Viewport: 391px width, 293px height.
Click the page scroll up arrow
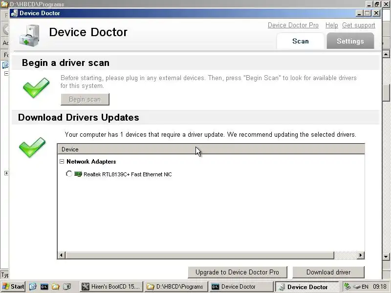pyautogui.click(x=386, y=54)
